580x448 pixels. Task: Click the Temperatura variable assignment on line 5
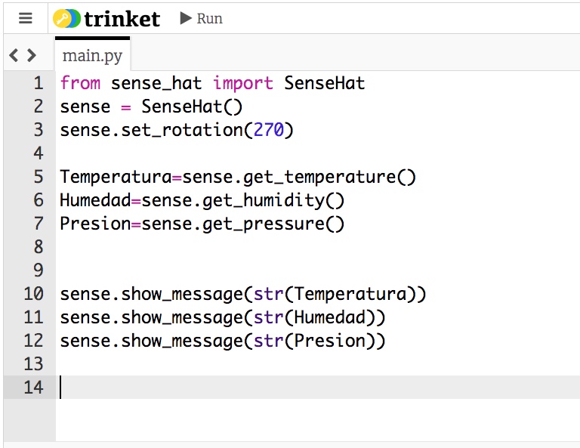[115, 178]
